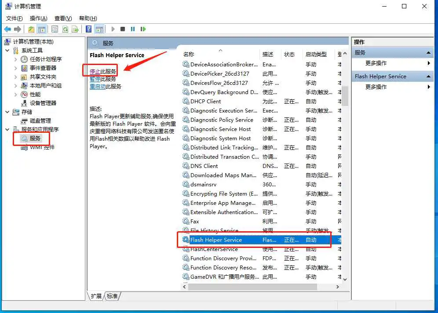Open the 文件(F) menu
This screenshot has height=313, width=438.
pos(14,18)
